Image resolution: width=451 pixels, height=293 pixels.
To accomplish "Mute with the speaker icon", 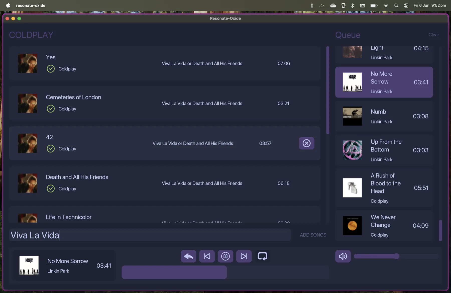I will tap(343, 256).
